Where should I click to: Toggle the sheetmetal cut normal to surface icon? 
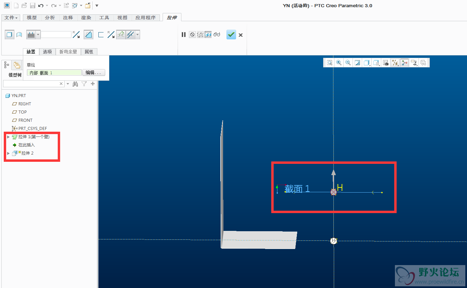click(130, 35)
